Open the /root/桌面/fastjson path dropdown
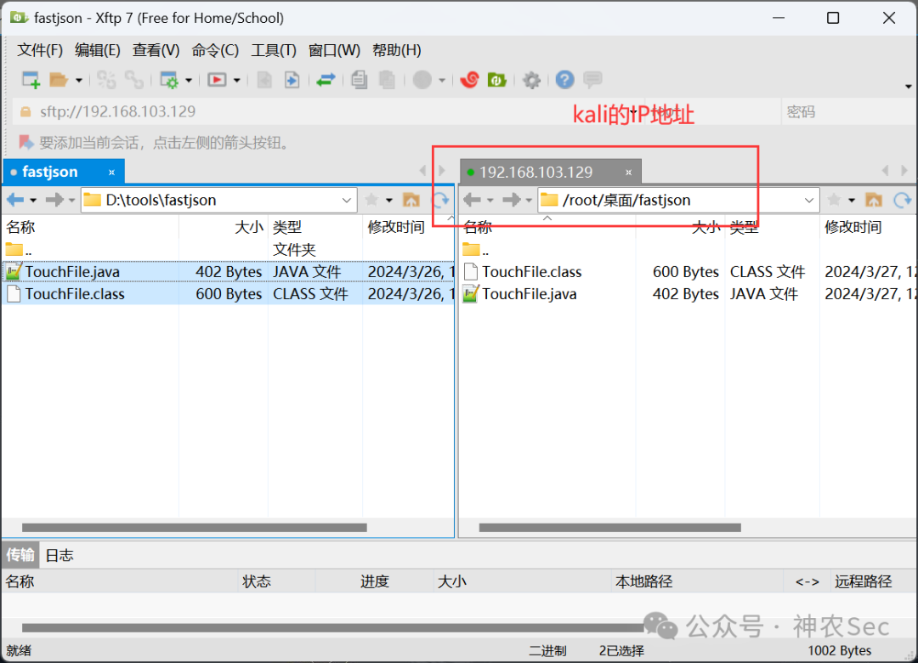The image size is (918, 663). click(809, 201)
